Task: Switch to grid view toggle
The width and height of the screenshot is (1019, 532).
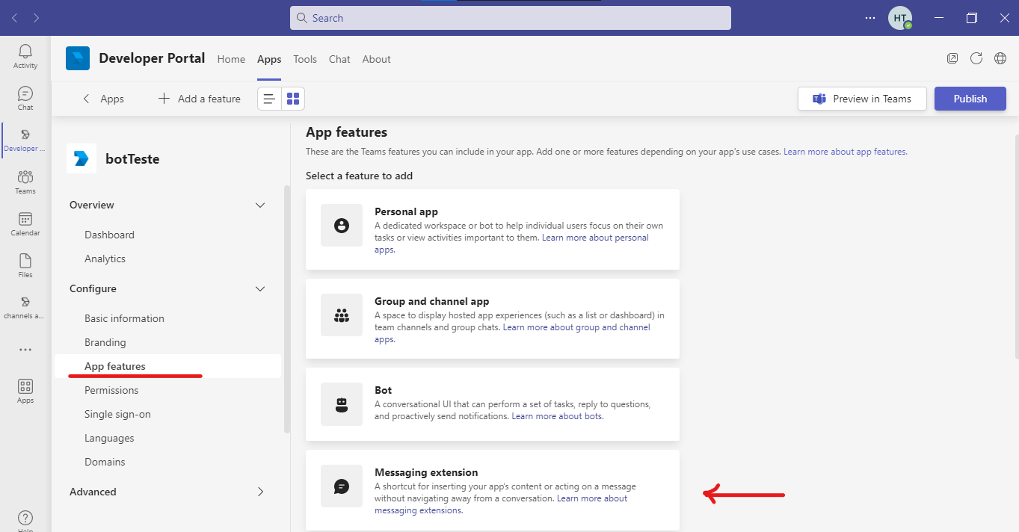Action: [x=293, y=99]
